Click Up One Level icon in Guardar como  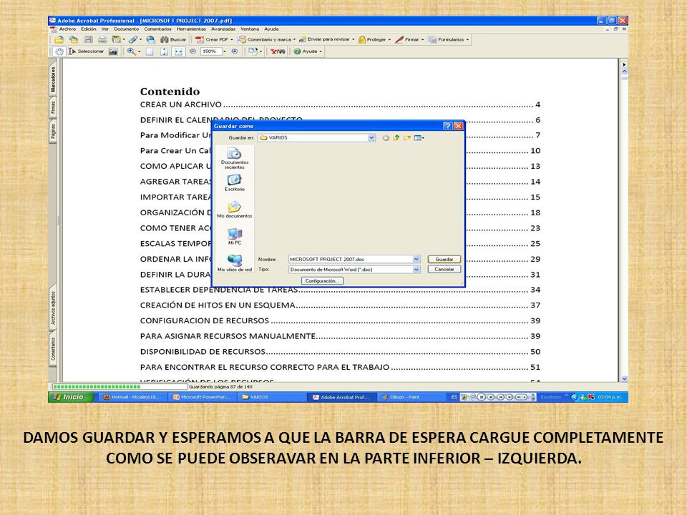[396, 138]
